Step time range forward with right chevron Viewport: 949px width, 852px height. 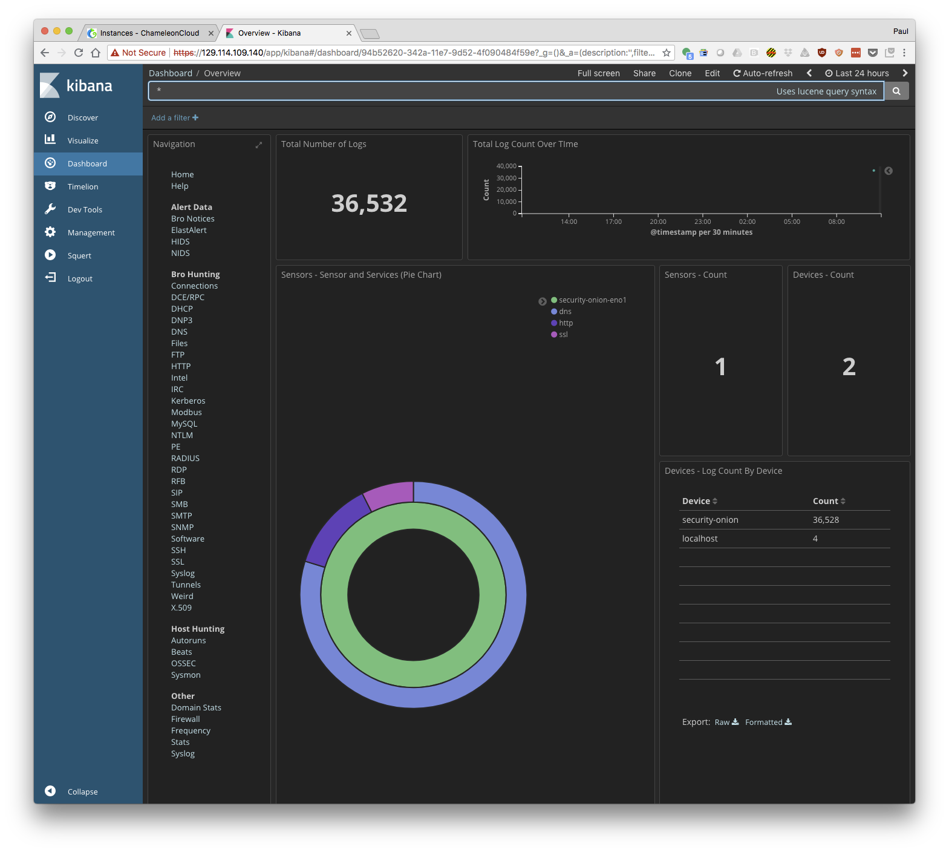(905, 73)
